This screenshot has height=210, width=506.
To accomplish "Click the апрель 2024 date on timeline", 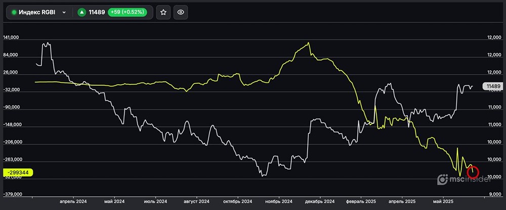I will point(73,201).
